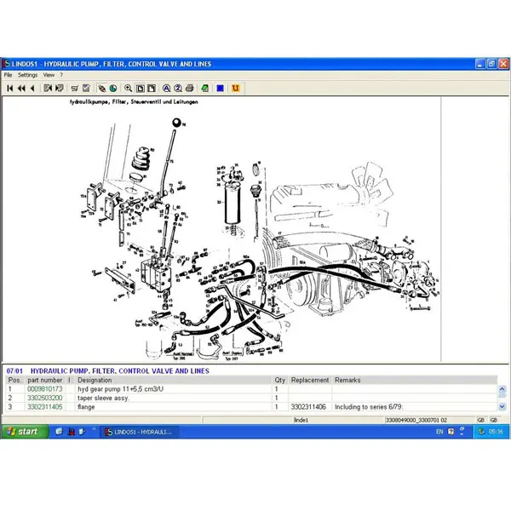Click the printer icon in toolbar
The width and height of the screenshot is (511, 511).
[x=189, y=89]
